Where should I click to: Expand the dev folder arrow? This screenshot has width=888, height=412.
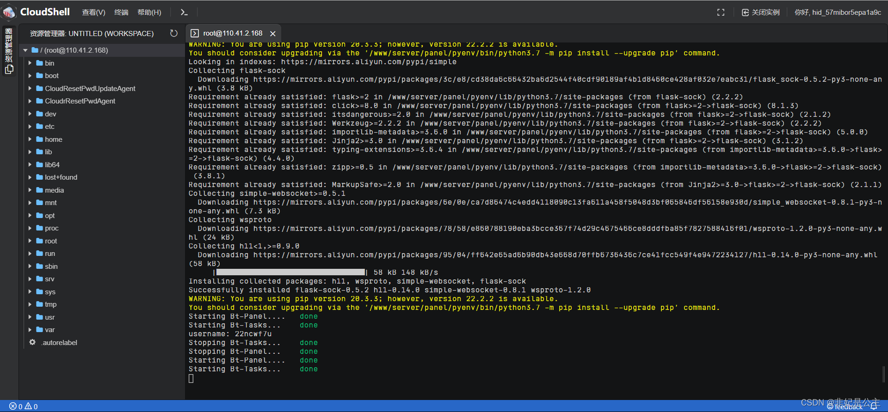[30, 114]
